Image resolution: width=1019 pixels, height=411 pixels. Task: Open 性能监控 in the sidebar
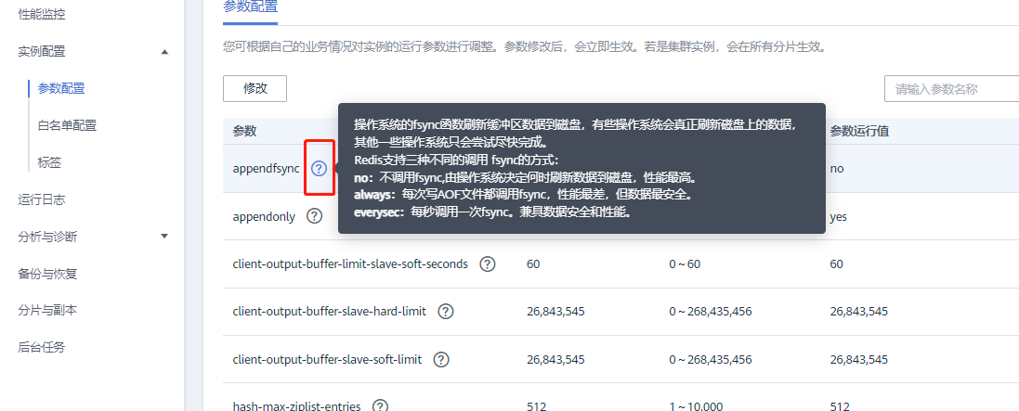(42, 14)
